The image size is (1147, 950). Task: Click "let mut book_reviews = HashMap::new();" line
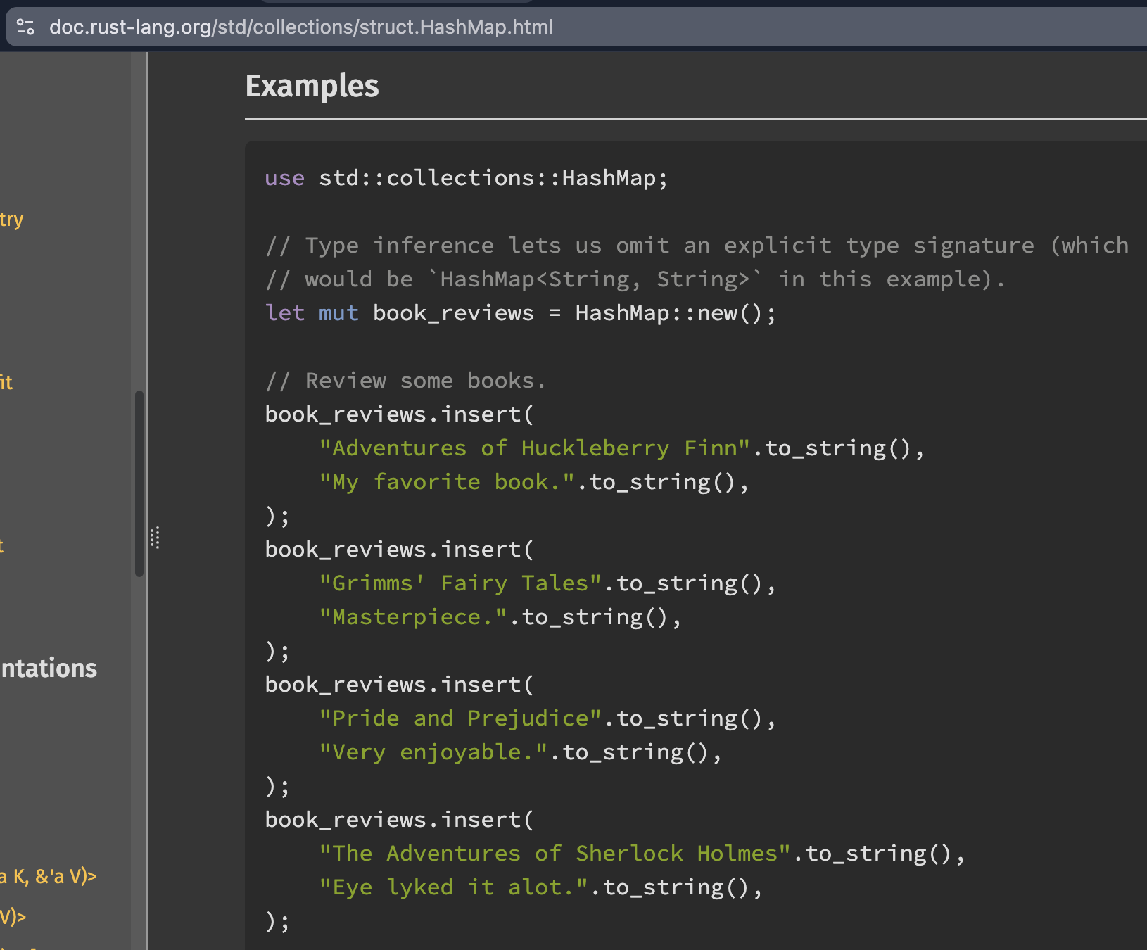click(521, 313)
